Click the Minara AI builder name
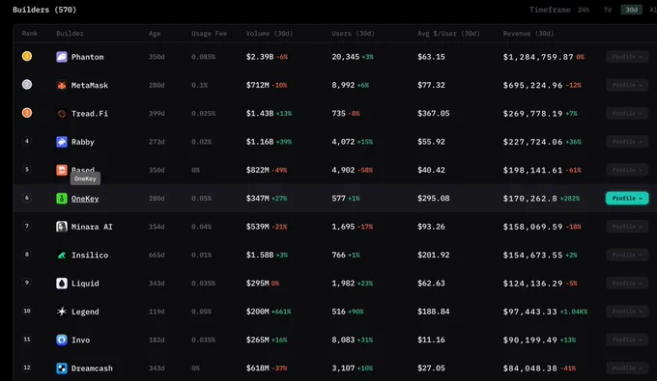This screenshot has height=381, width=657. pyautogui.click(x=92, y=227)
